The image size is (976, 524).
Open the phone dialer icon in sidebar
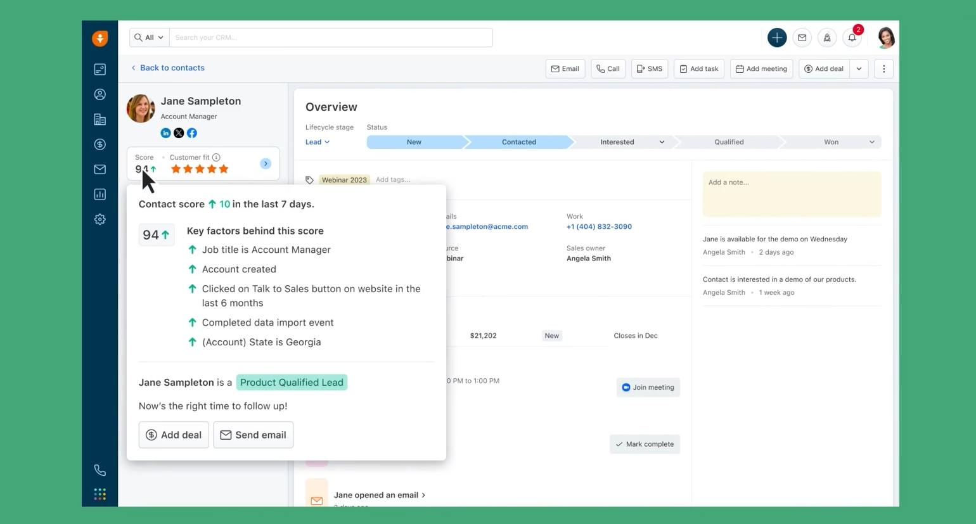100,470
